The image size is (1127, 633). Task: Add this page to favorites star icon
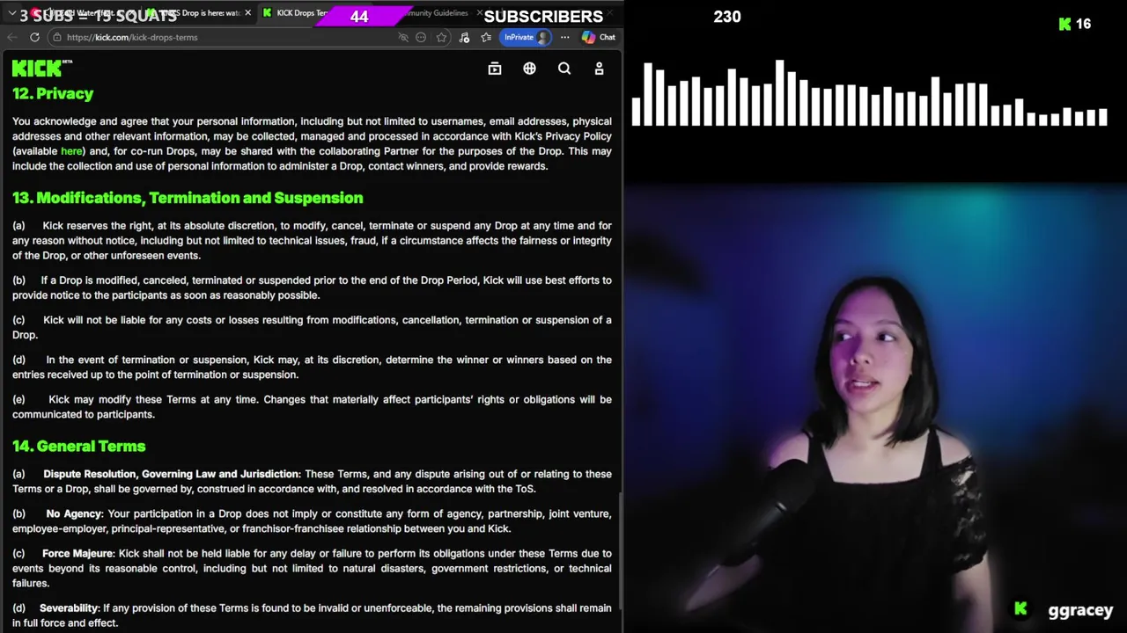(x=441, y=37)
